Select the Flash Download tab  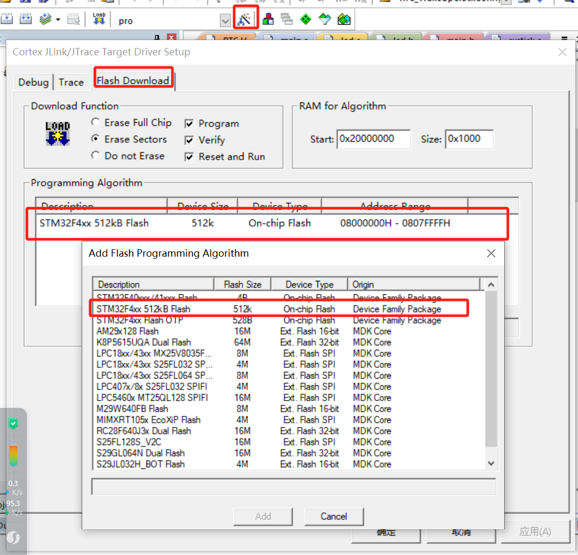[133, 80]
